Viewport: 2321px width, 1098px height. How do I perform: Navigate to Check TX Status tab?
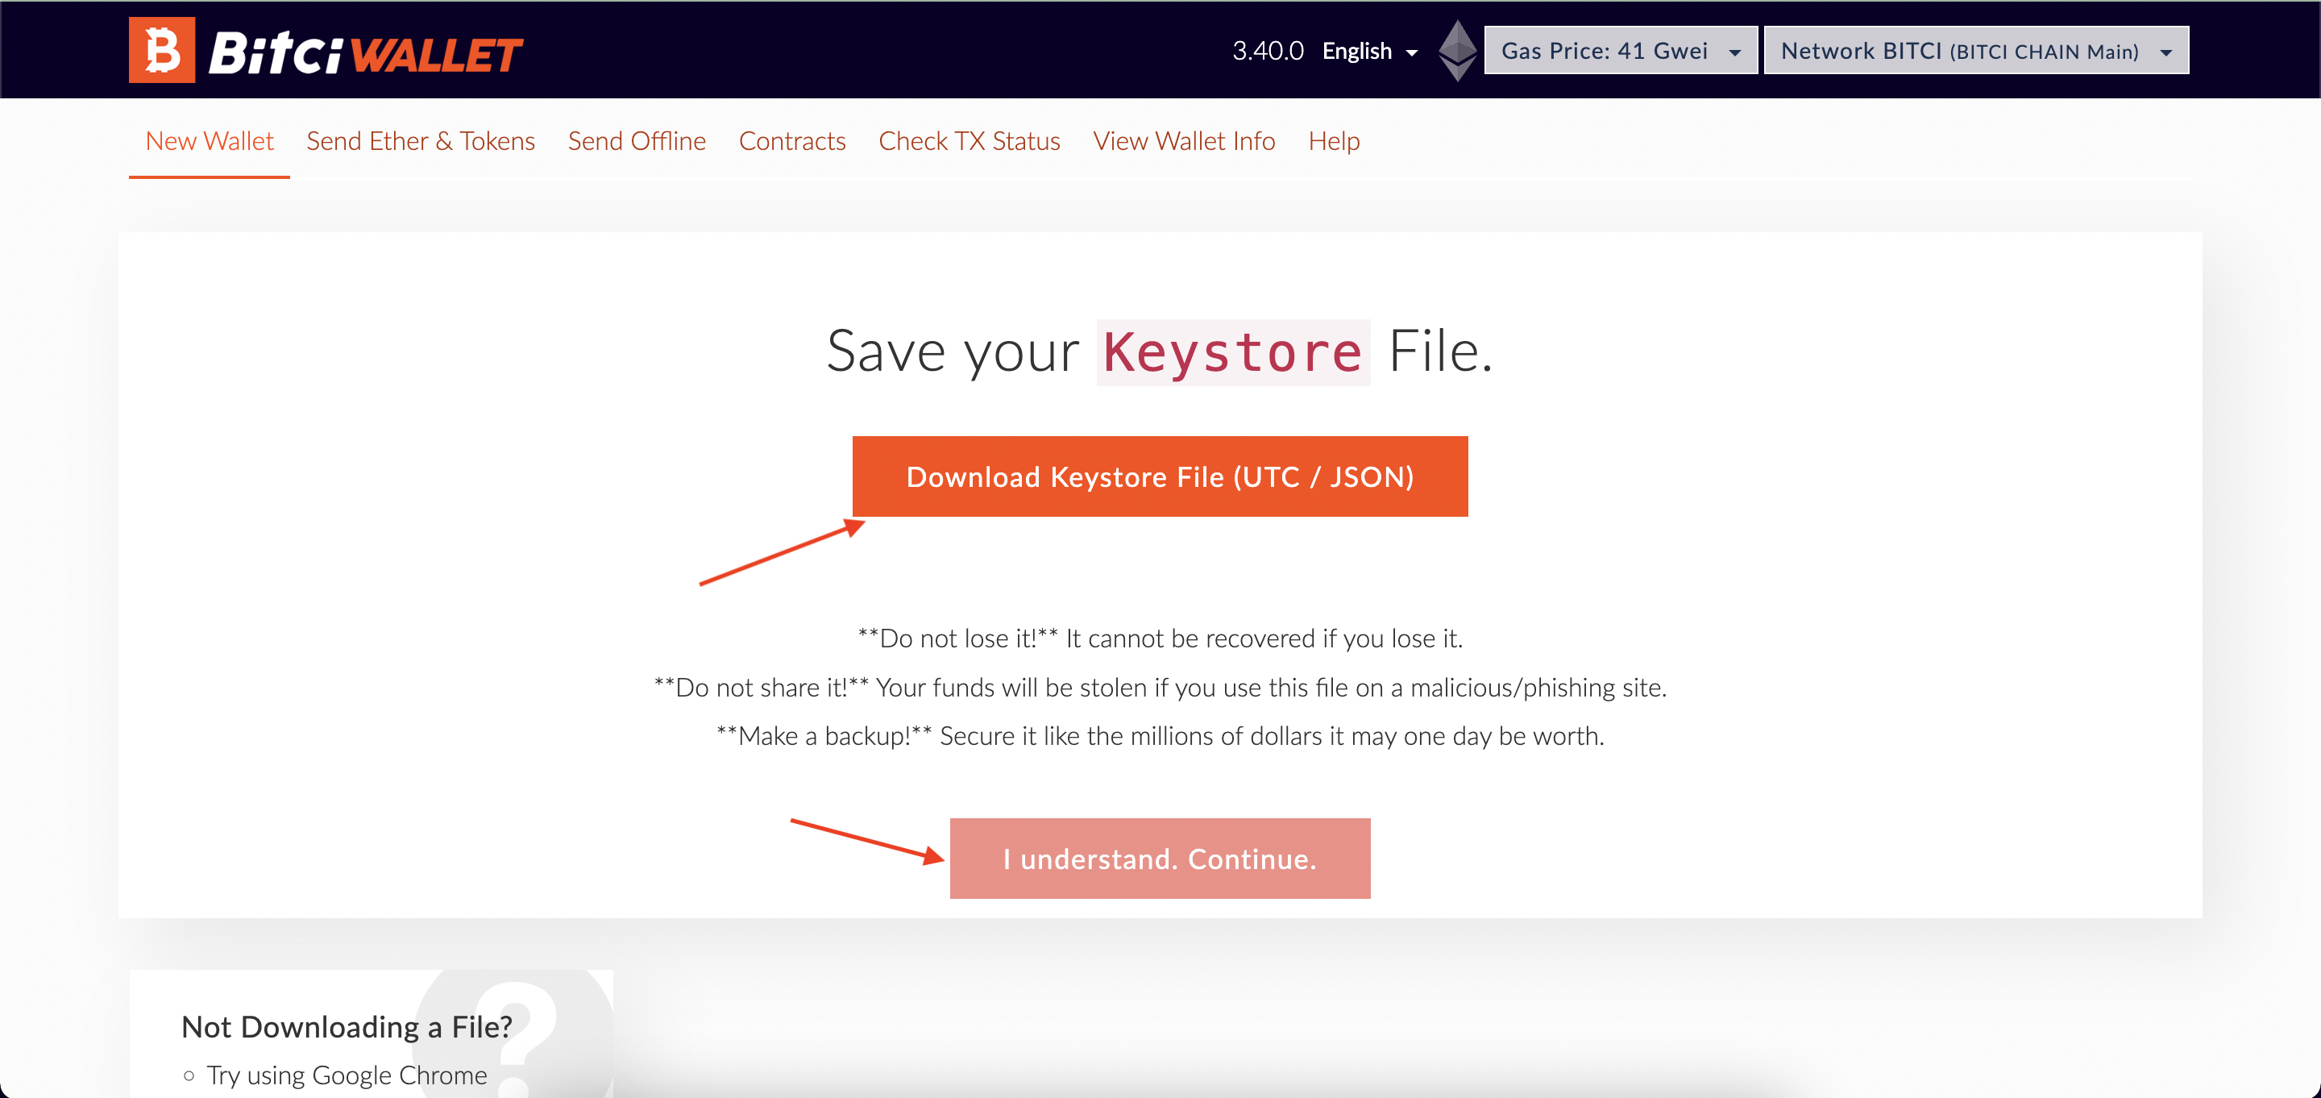[x=970, y=140]
